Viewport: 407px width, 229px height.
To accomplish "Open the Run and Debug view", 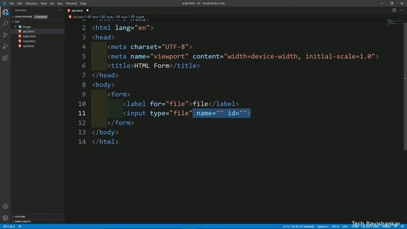I will tap(5, 46).
